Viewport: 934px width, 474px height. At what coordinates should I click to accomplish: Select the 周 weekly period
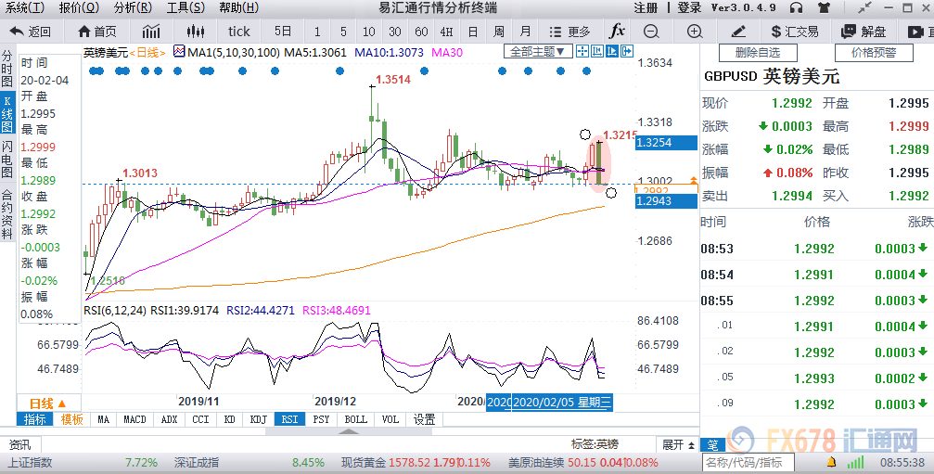pos(499,32)
